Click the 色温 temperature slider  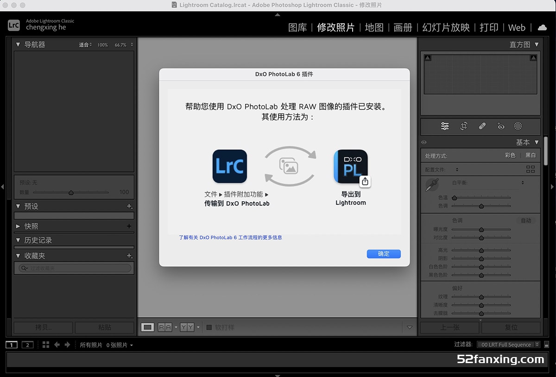coord(481,198)
